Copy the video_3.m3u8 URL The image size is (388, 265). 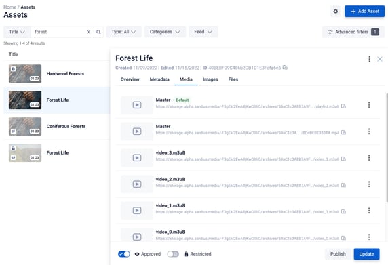click(x=343, y=159)
